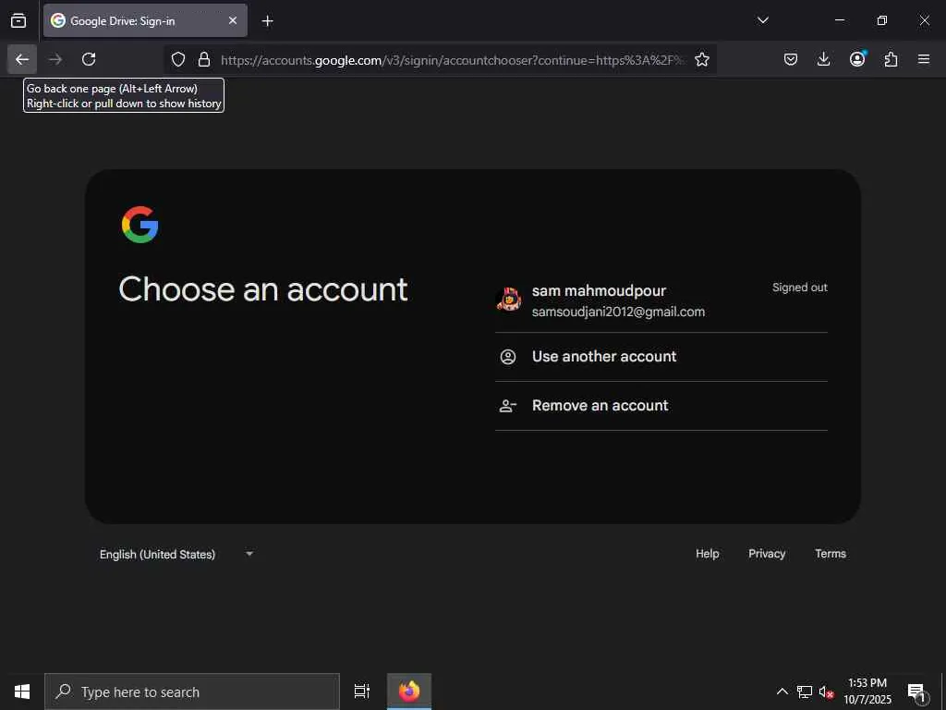Screen dimensions: 946x710
Task: Click the URL address field
Action: coord(453,60)
